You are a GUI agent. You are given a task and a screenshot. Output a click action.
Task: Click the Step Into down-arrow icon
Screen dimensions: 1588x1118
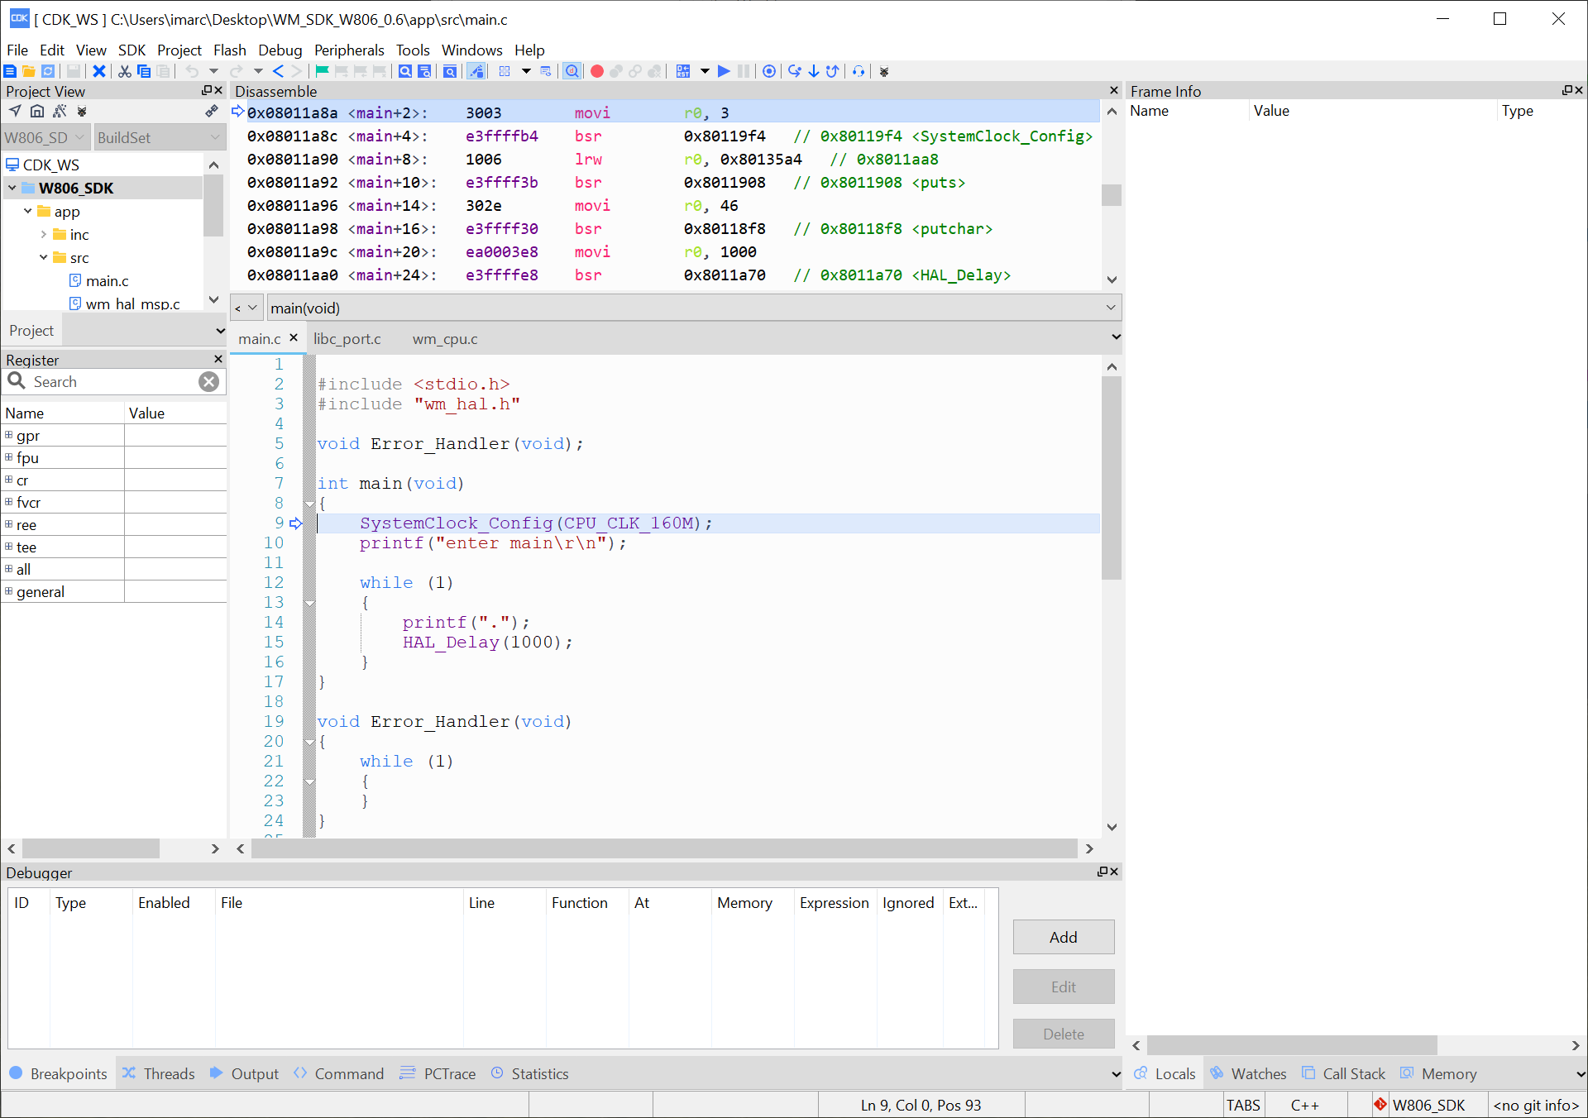click(x=814, y=71)
